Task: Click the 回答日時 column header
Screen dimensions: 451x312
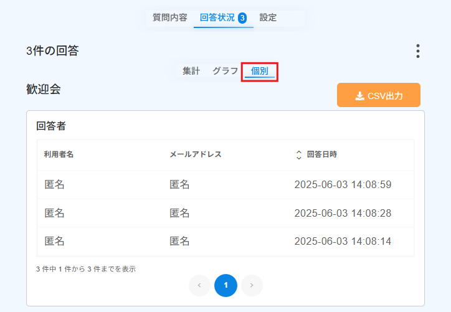Action: click(x=321, y=154)
